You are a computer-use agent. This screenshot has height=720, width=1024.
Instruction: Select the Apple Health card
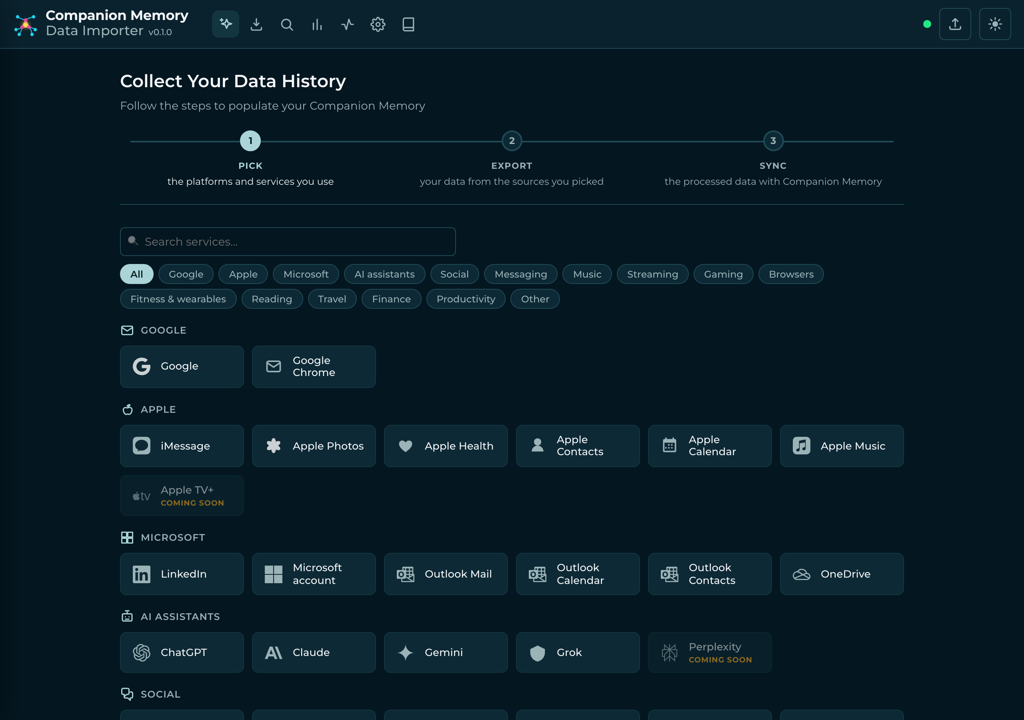446,446
